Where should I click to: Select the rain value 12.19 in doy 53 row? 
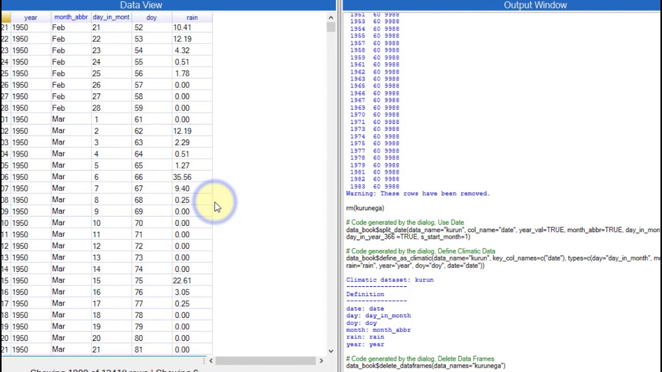pos(182,39)
